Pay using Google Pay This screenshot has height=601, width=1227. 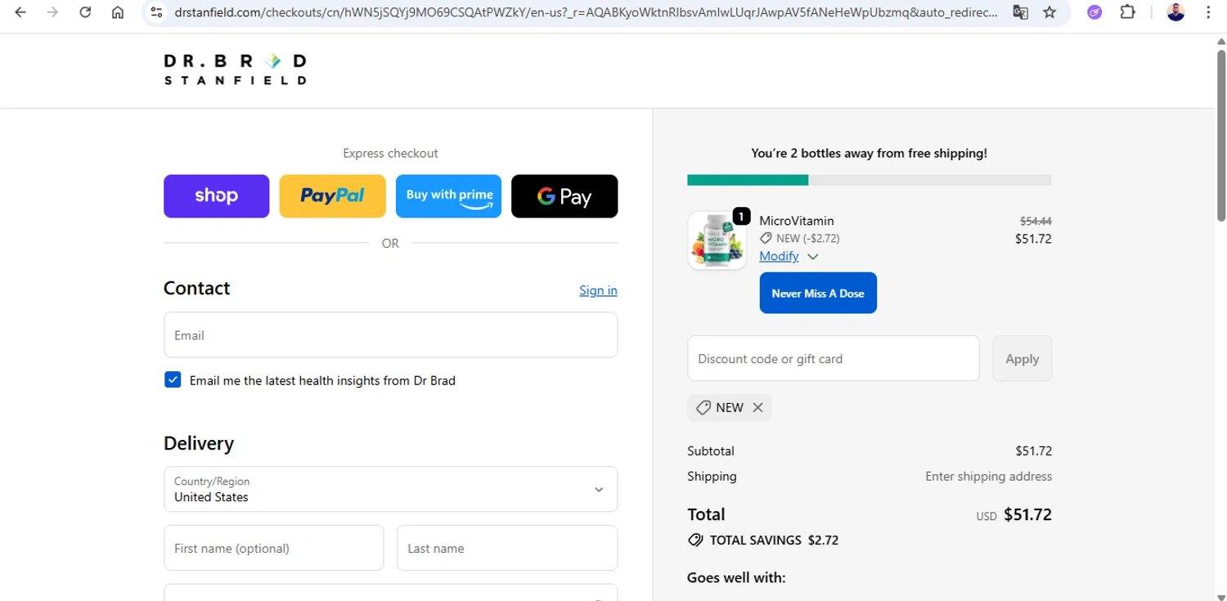(564, 196)
